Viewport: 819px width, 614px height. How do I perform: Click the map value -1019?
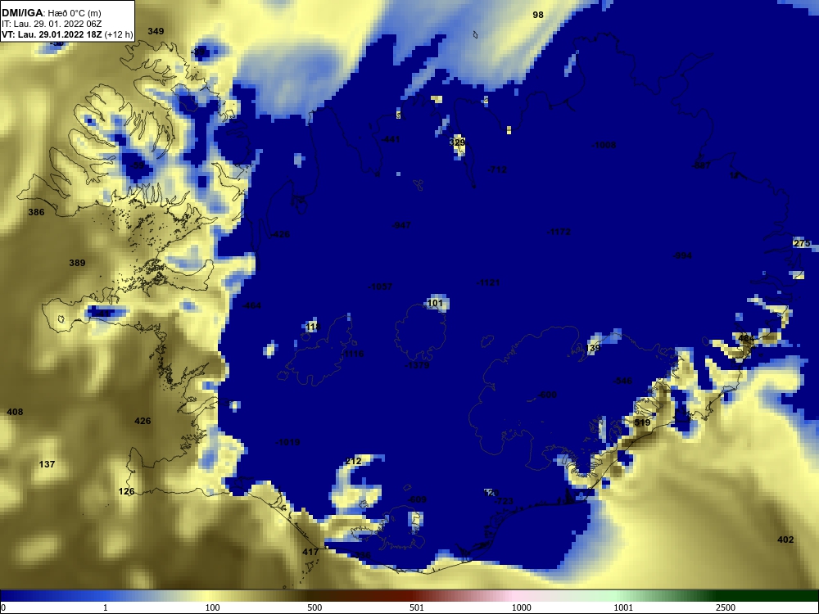tap(287, 442)
